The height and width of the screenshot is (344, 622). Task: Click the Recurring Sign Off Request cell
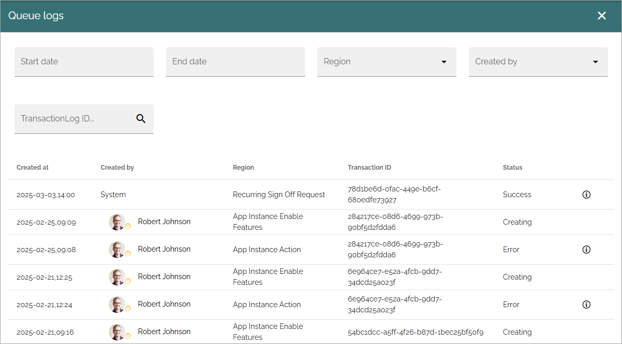tap(279, 195)
